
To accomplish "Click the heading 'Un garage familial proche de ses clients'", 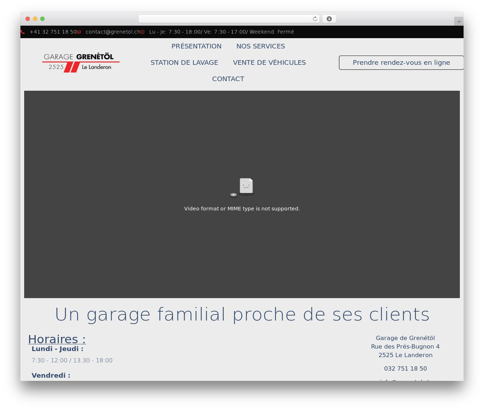I will point(242,314).
